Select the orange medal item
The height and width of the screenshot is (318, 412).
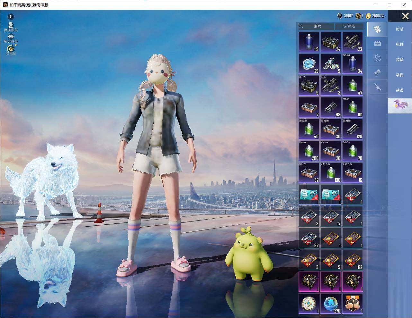coord(353,304)
